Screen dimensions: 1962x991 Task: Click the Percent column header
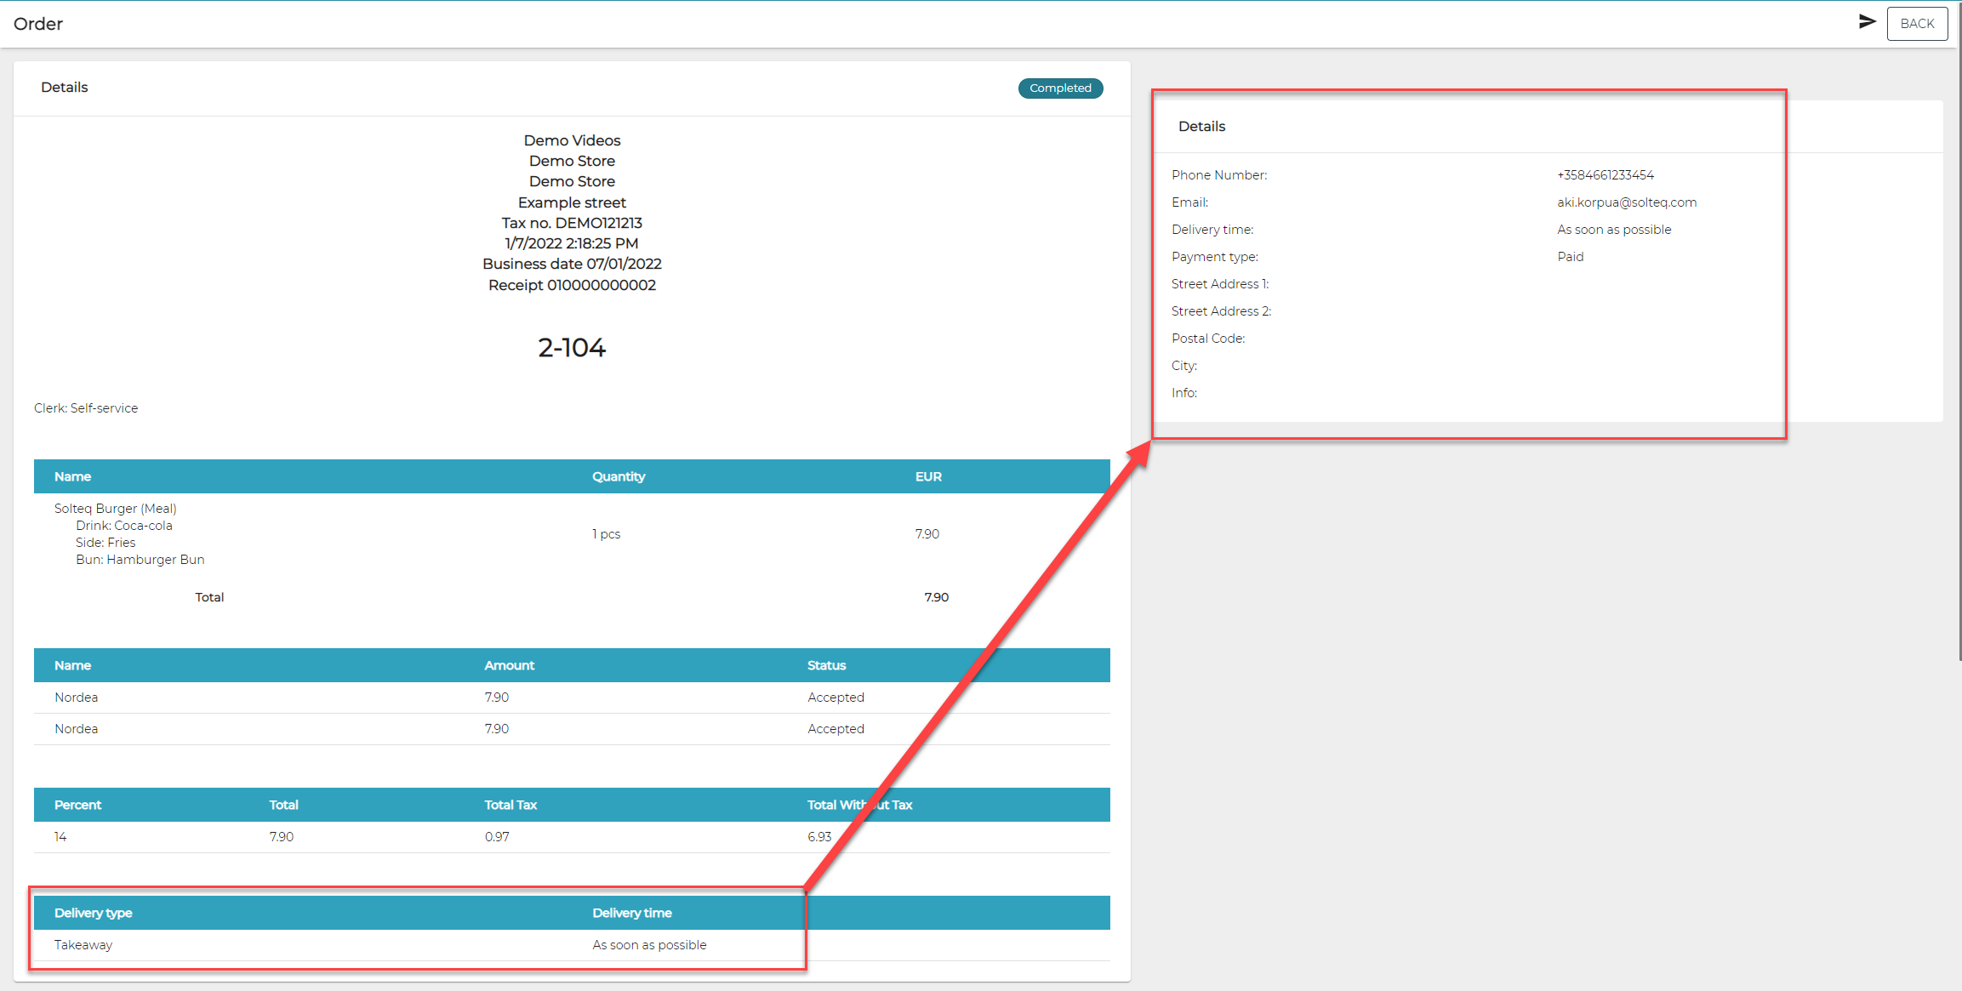click(77, 805)
